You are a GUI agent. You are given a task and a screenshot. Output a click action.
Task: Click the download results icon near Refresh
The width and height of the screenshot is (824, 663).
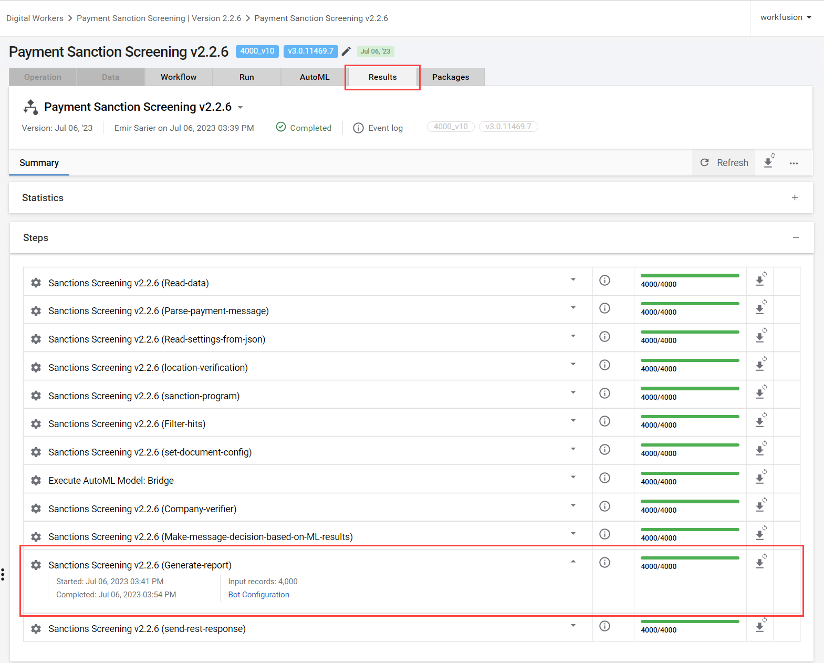click(x=769, y=162)
